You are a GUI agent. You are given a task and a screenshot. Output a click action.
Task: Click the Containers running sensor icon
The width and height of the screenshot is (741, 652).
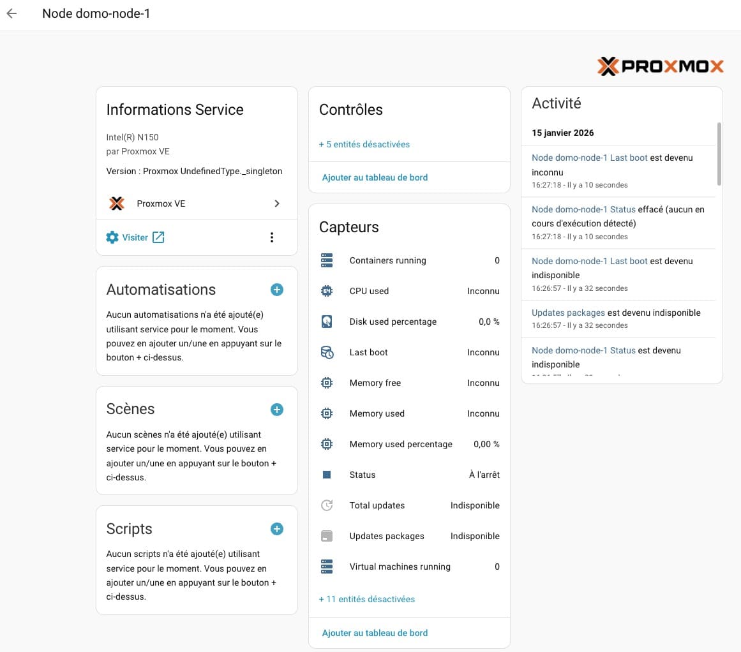tap(327, 260)
